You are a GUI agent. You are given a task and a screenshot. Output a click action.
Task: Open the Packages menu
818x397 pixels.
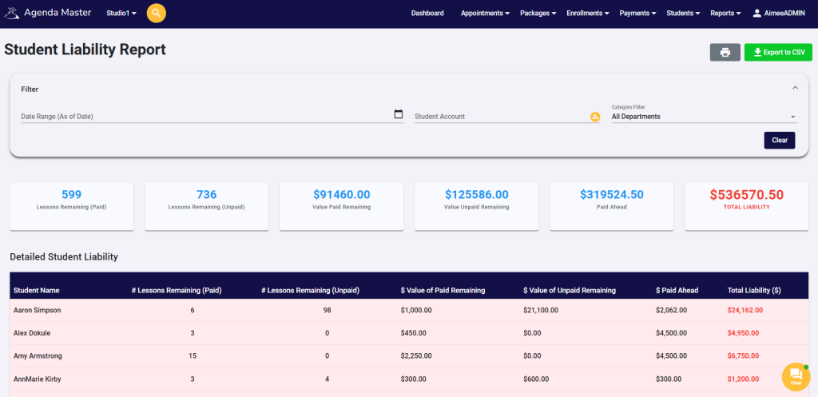point(538,14)
